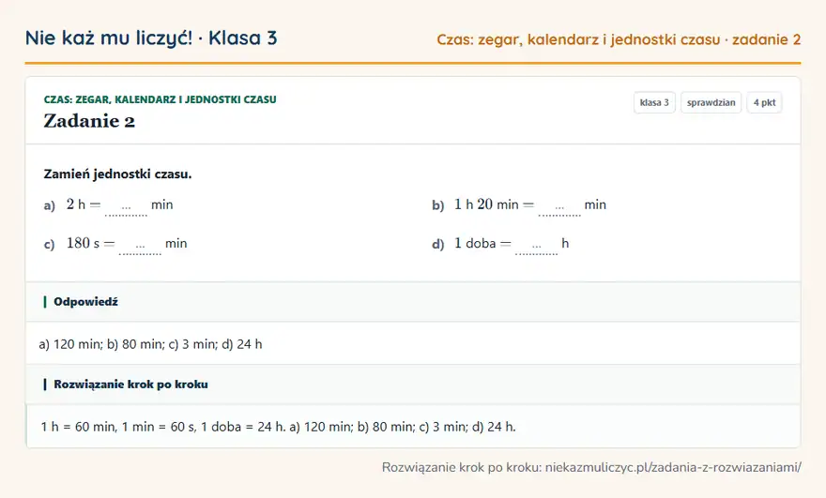Click the blank field in 1 doba equation

pyautogui.click(x=536, y=245)
